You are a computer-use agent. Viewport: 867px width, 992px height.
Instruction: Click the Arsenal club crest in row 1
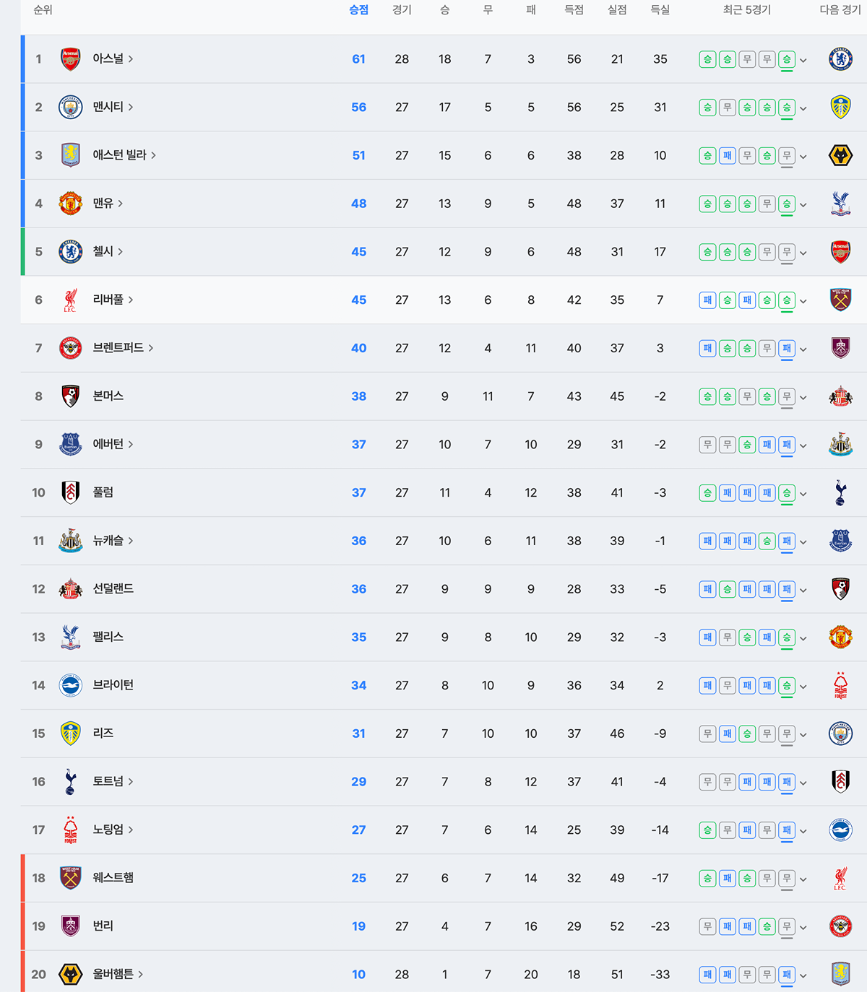coord(70,59)
